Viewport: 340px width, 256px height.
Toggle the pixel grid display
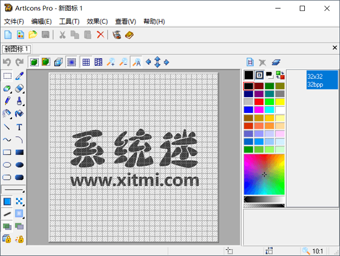[x=86, y=62]
